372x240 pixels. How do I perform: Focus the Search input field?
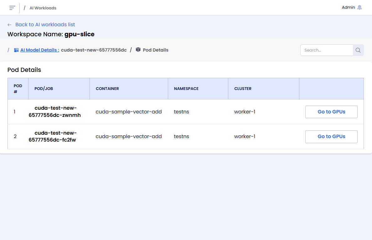pyautogui.click(x=327, y=50)
